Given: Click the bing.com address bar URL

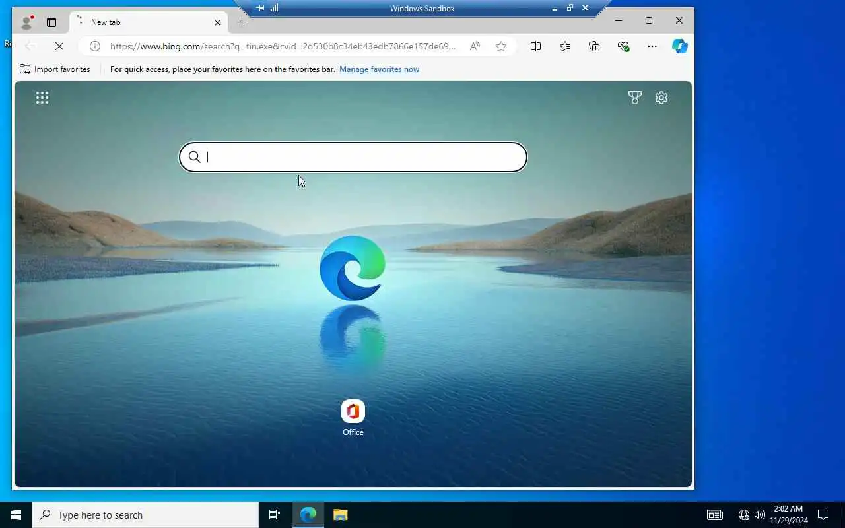Looking at the screenshot, I should coord(283,46).
